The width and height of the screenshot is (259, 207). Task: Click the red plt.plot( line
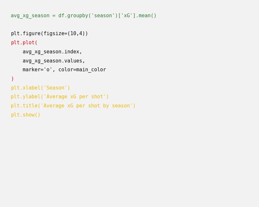(24, 43)
